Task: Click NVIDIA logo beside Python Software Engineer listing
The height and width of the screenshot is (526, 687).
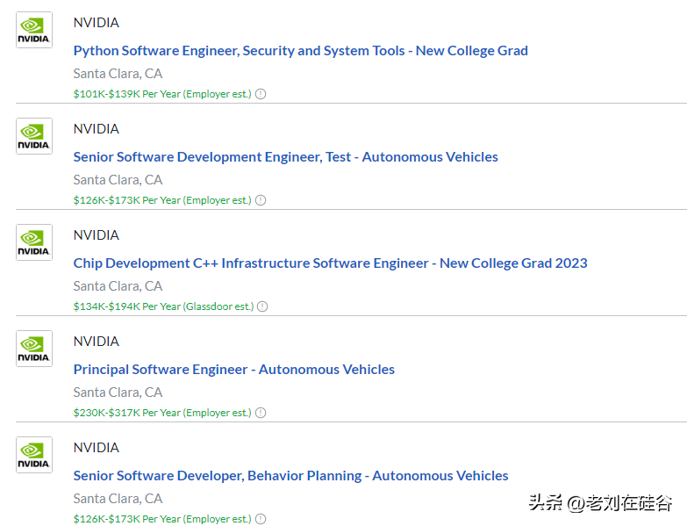Action: (x=34, y=30)
